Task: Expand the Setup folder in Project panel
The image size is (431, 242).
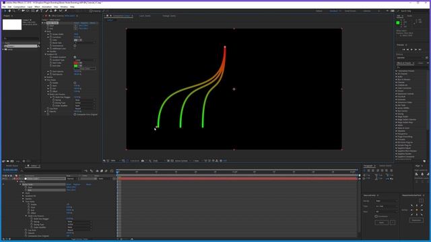Action: (3, 49)
